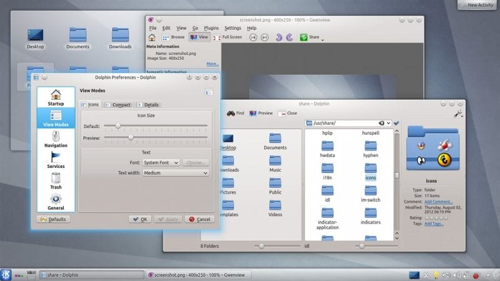500x281 pixels.
Task: Click OK in Dolphin Preferences
Action: click(140, 219)
